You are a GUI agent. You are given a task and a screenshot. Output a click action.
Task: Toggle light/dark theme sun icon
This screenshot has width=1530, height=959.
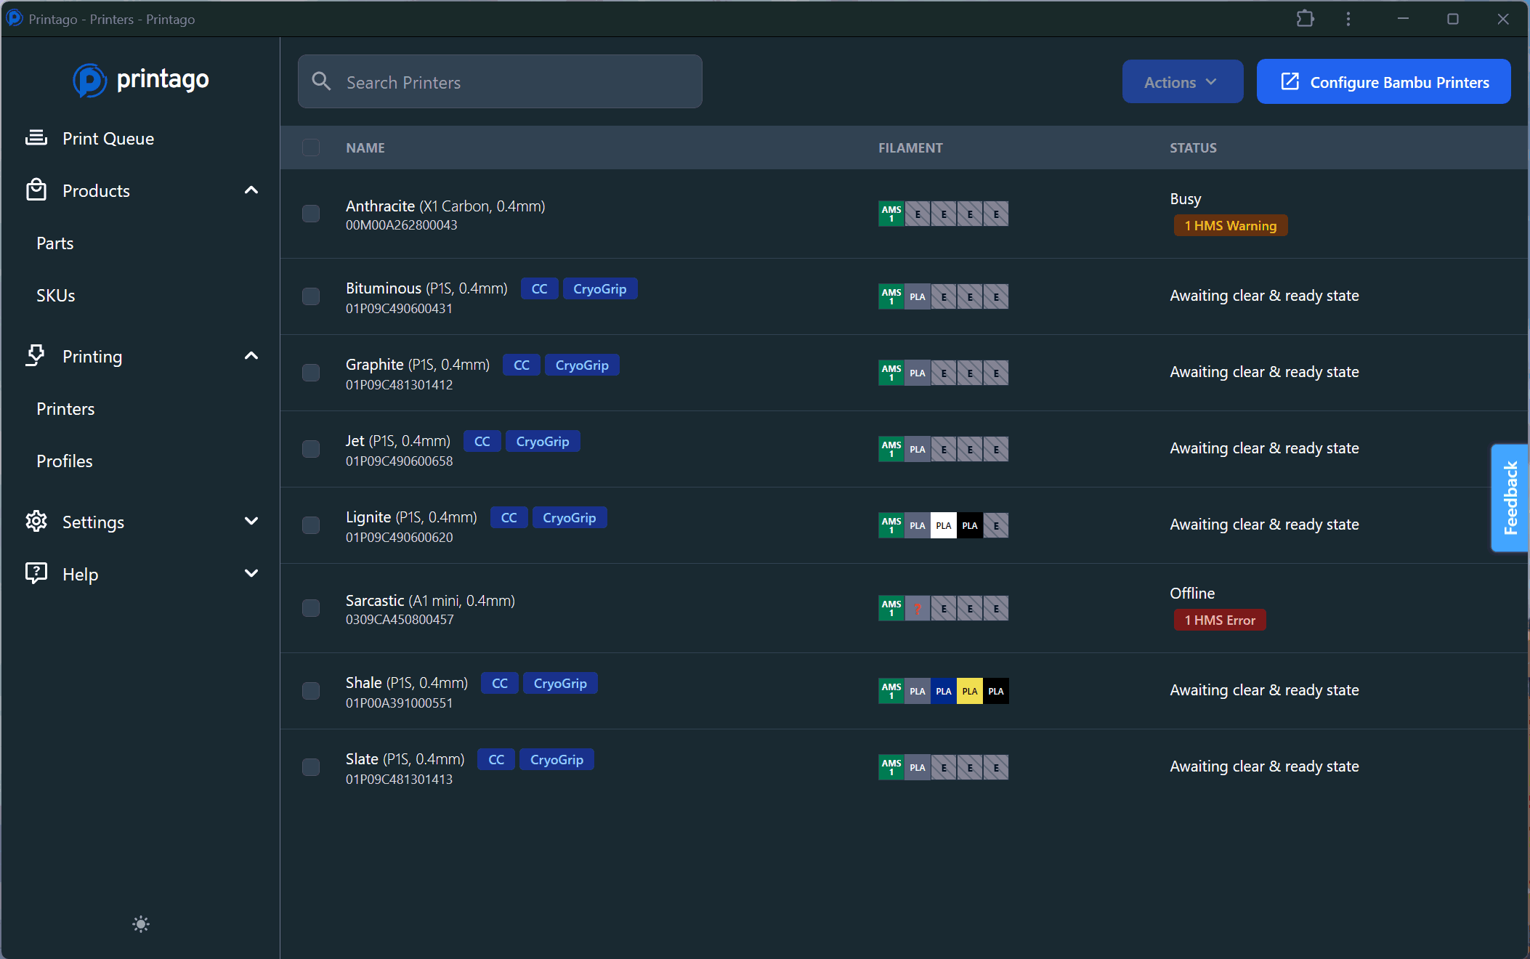pos(141,924)
